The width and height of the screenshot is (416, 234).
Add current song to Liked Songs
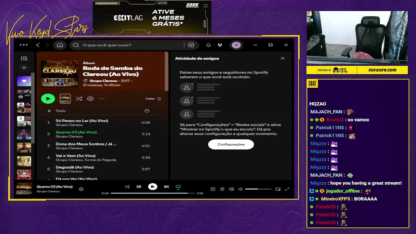81,189
